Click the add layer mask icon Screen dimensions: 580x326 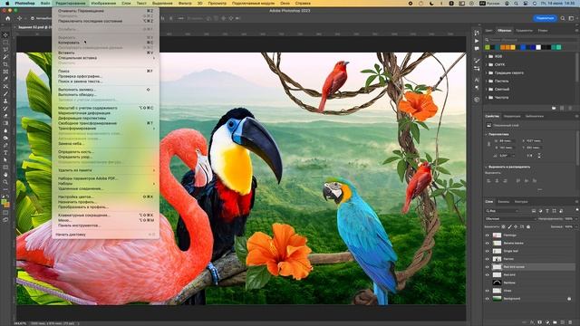click(x=540, y=322)
